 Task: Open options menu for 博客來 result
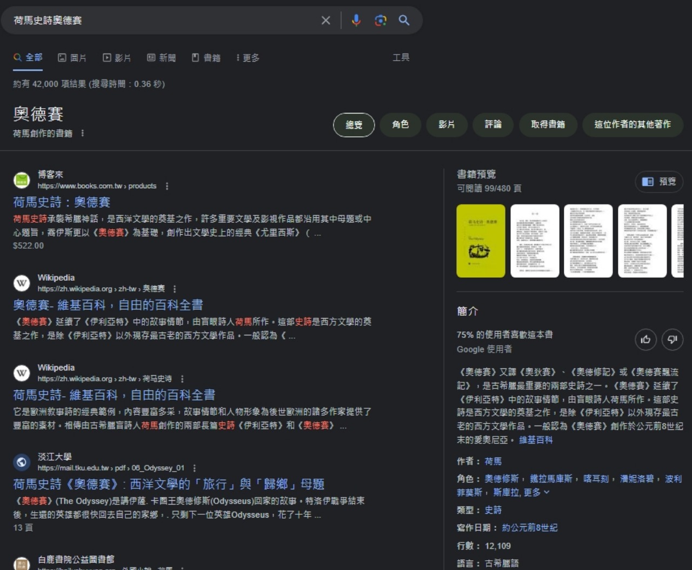[x=167, y=186]
